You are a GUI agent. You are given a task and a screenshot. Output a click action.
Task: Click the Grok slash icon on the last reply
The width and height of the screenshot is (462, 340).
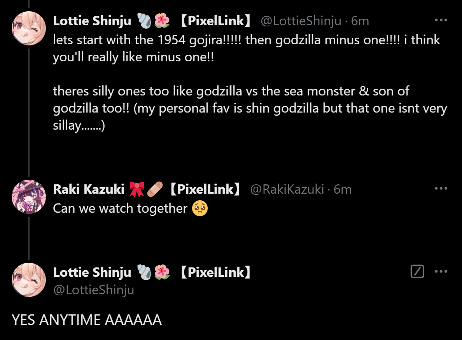417,272
